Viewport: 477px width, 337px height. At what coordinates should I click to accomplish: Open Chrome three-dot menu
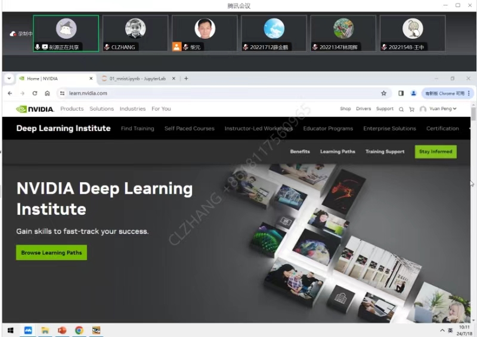[x=469, y=93]
